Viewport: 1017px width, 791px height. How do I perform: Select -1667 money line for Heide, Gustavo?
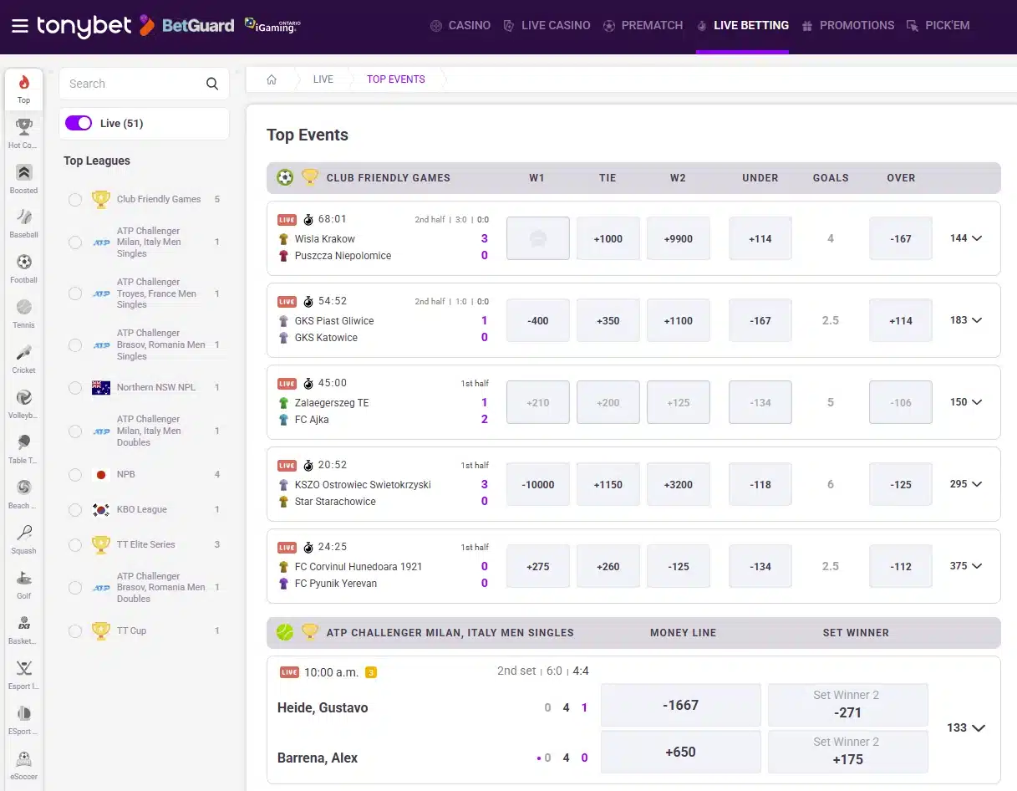tap(681, 705)
